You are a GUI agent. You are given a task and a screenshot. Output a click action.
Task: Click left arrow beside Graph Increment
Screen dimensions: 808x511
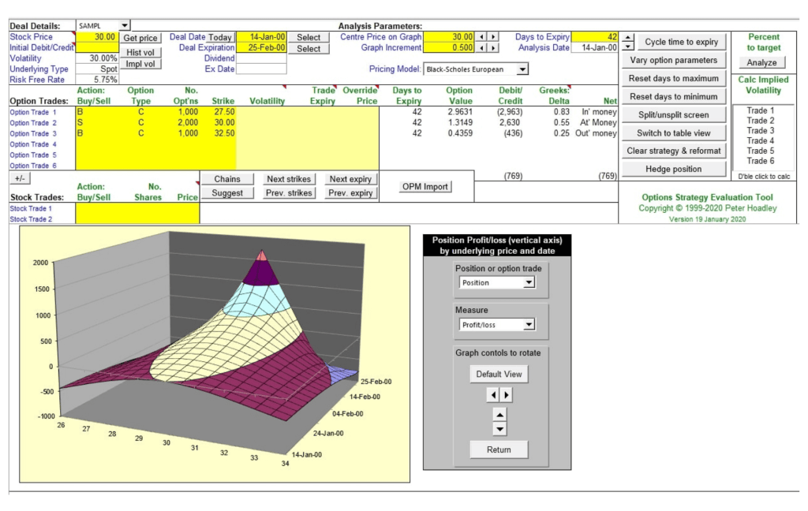pyautogui.click(x=481, y=48)
